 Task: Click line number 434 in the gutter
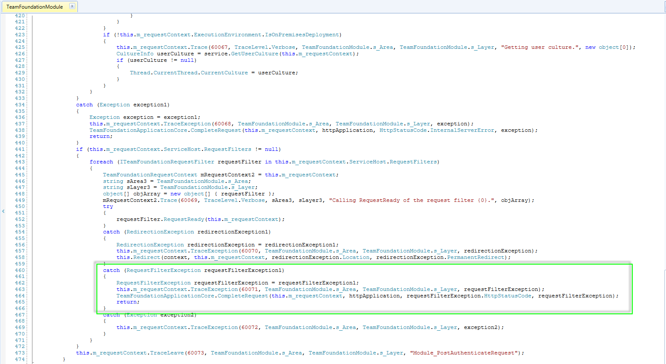[20, 105]
